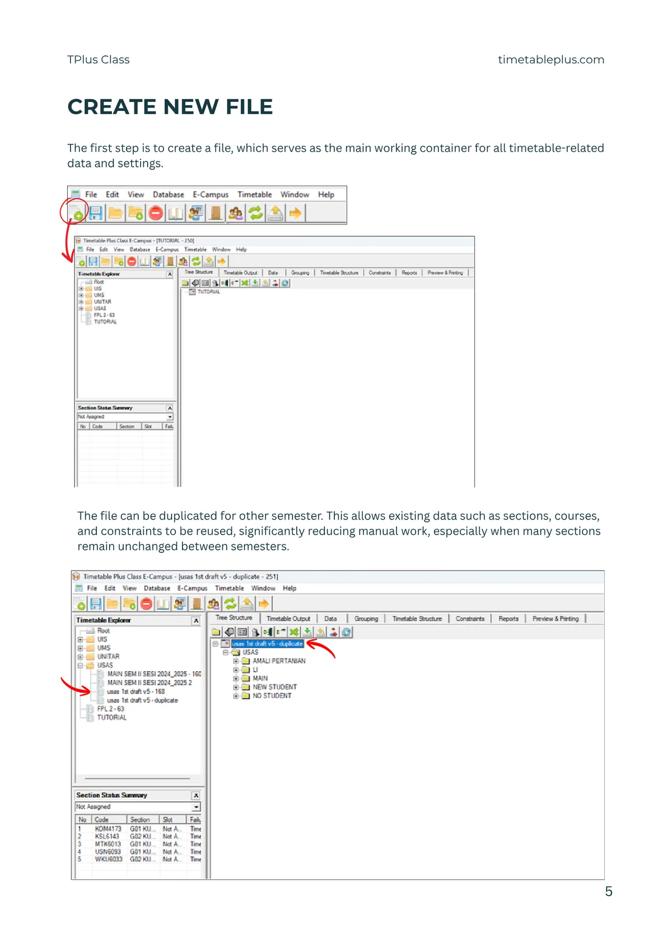The width and height of the screenshot is (672, 950).
Task: Switch to Preview & Printing tab in duplicate window
Action: point(556,619)
